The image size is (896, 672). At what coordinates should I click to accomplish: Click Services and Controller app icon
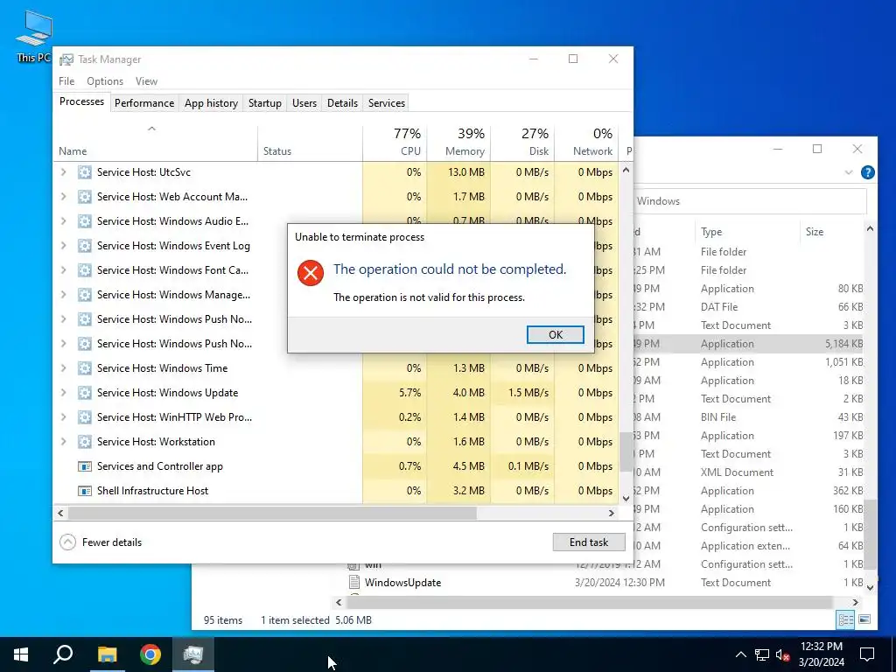coord(85,466)
